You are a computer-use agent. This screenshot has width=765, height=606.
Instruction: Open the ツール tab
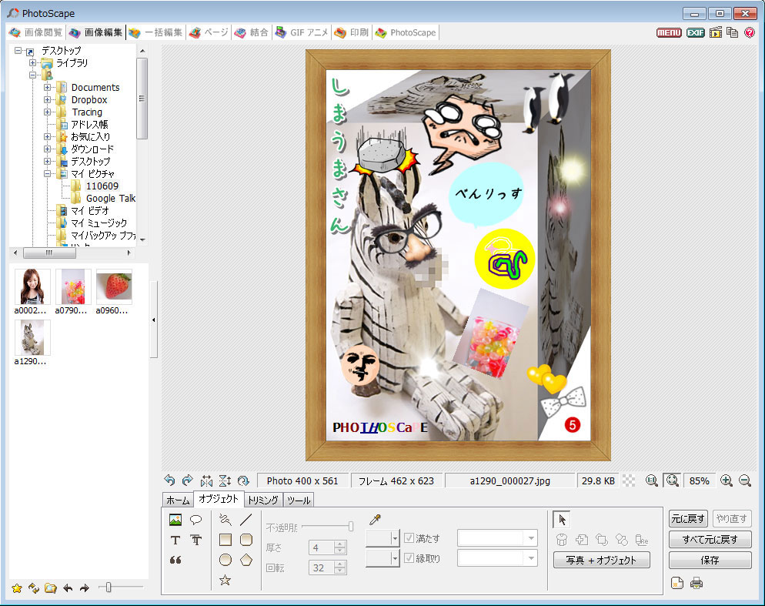pyautogui.click(x=299, y=500)
